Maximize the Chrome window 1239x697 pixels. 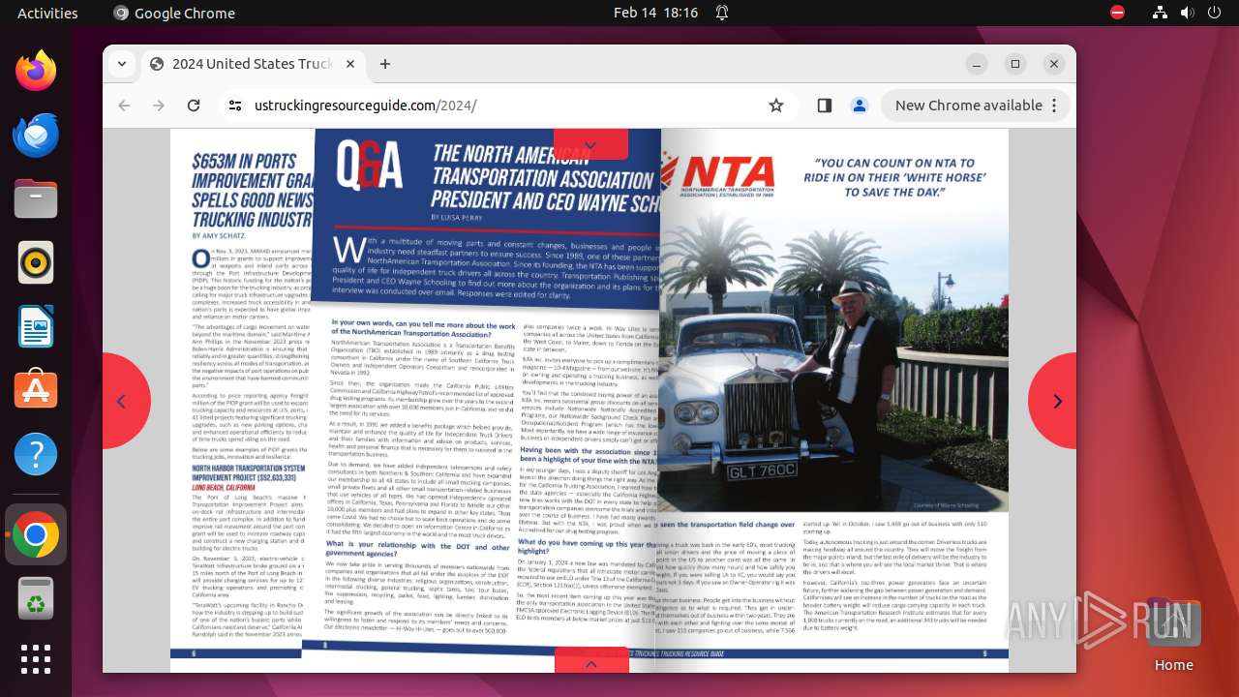pyautogui.click(x=1015, y=64)
